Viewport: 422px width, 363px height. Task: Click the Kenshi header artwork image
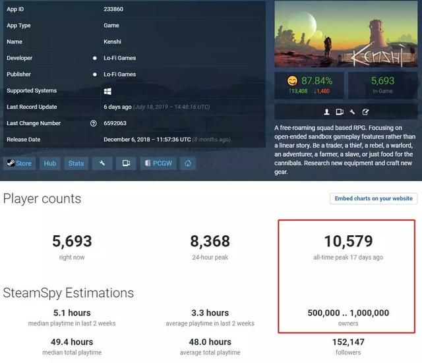tap(346, 34)
